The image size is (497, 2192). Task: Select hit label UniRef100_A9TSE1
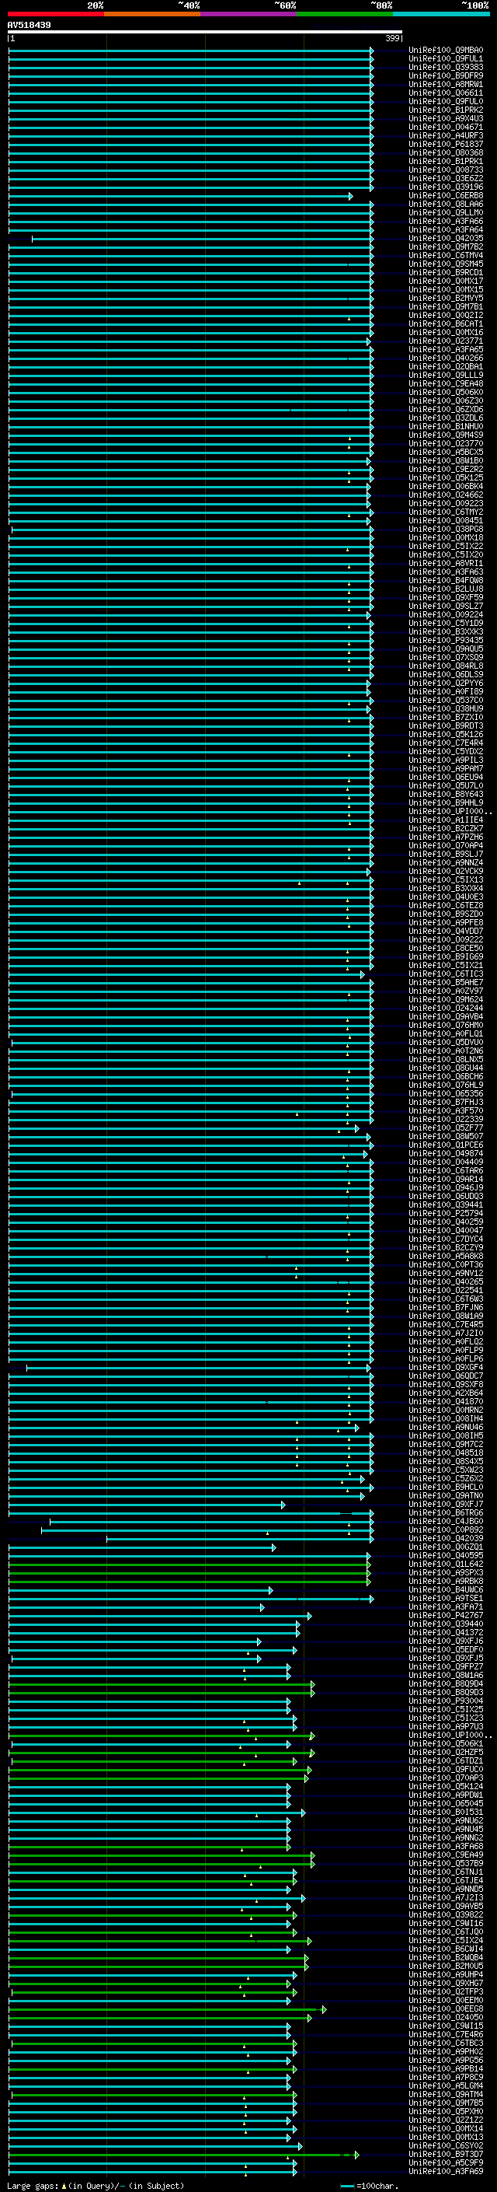pos(446,1598)
